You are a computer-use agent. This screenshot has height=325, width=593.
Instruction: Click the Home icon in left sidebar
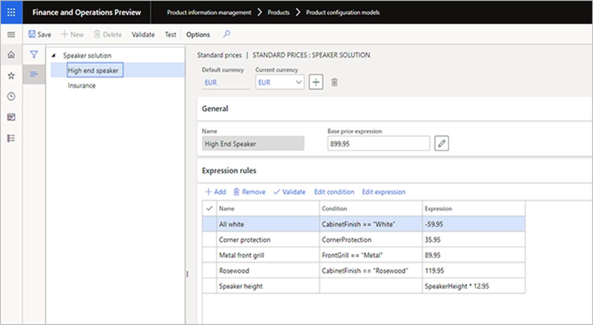(11, 55)
